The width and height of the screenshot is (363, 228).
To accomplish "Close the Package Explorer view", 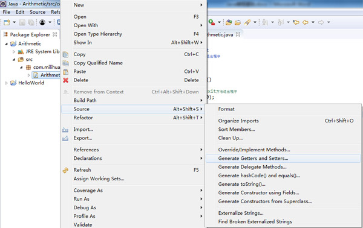I will click(55, 34).
